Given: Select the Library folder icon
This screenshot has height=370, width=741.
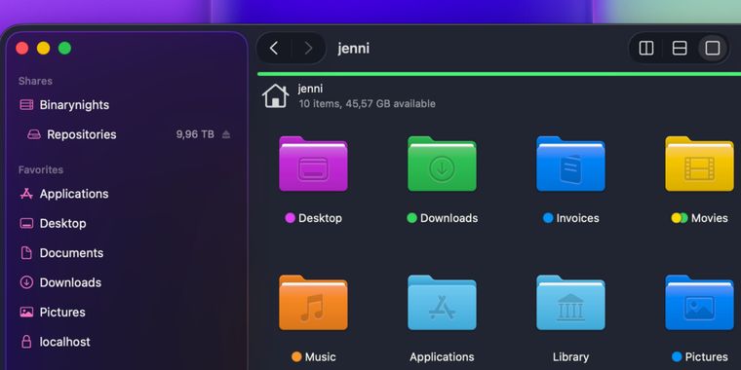Looking at the screenshot, I should click(x=571, y=303).
